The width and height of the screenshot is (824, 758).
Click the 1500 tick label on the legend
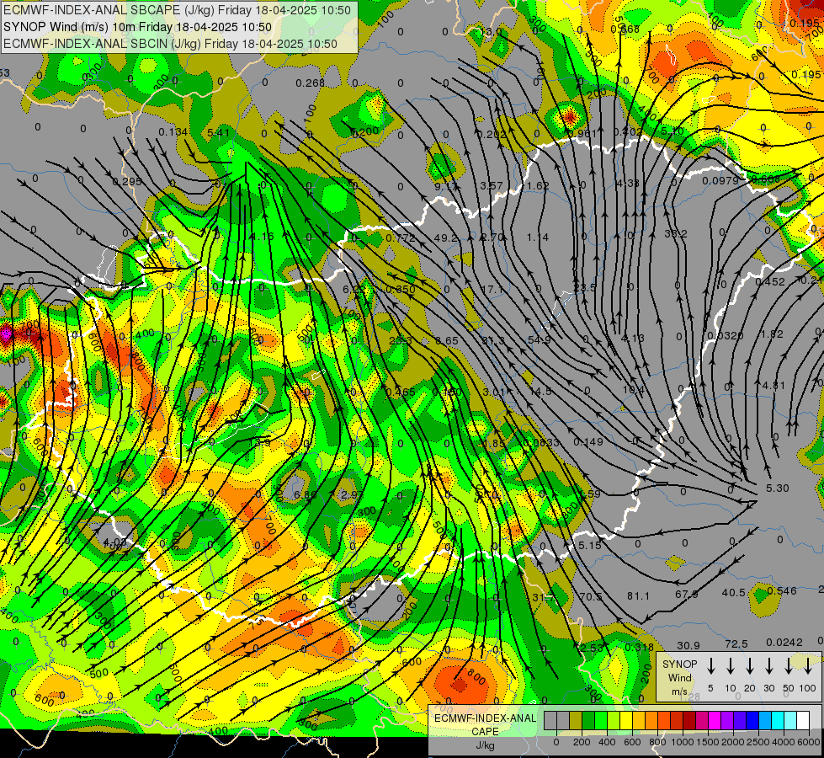708,742
